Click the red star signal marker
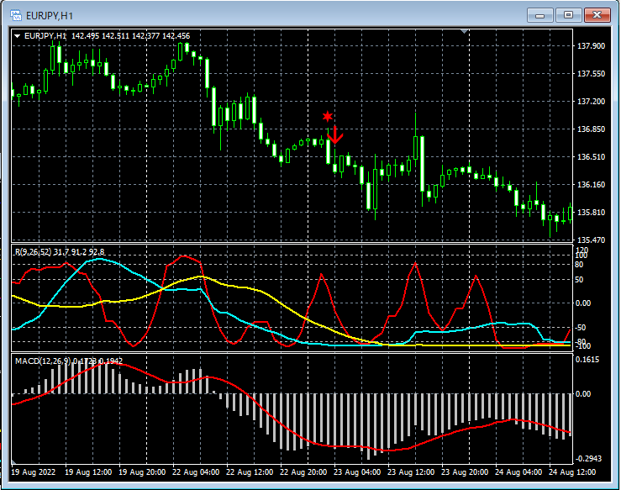This screenshot has height=490, width=621. (328, 117)
